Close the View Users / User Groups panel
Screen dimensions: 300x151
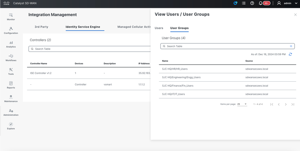[295, 15]
